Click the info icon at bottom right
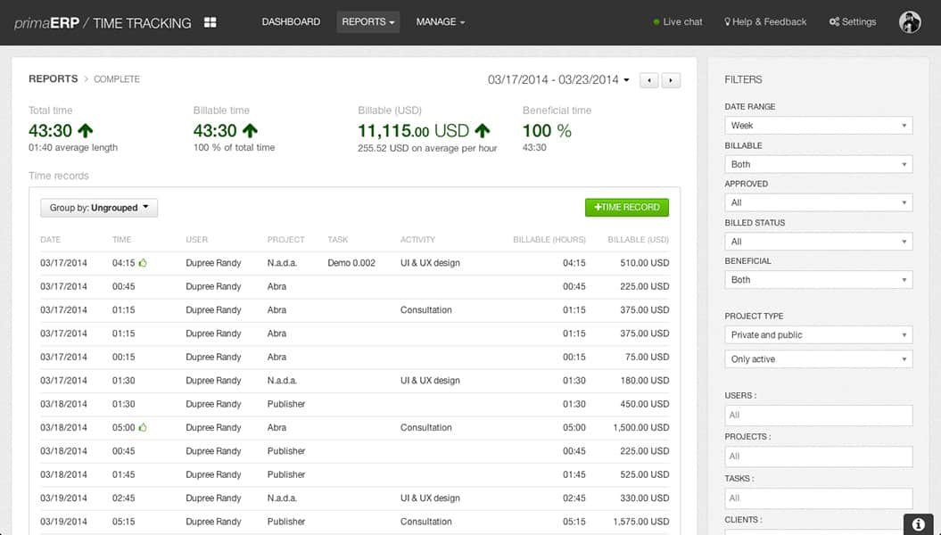941x535 pixels. (x=919, y=524)
